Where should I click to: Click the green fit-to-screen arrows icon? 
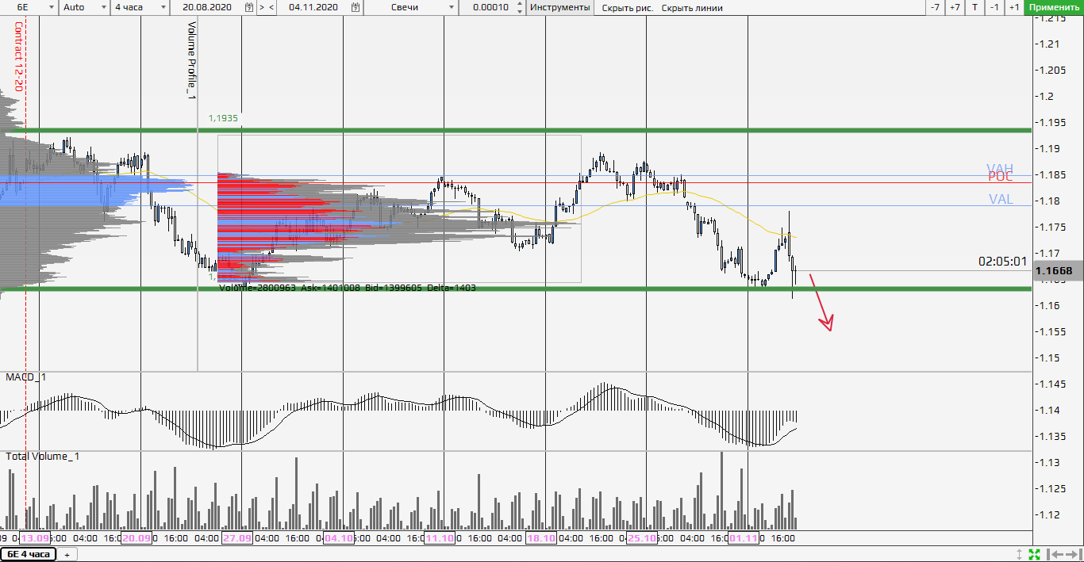(1035, 554)
